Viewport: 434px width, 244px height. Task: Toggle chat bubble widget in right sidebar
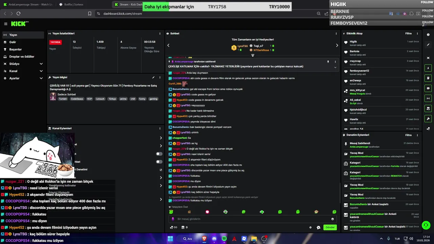(428, 88)
